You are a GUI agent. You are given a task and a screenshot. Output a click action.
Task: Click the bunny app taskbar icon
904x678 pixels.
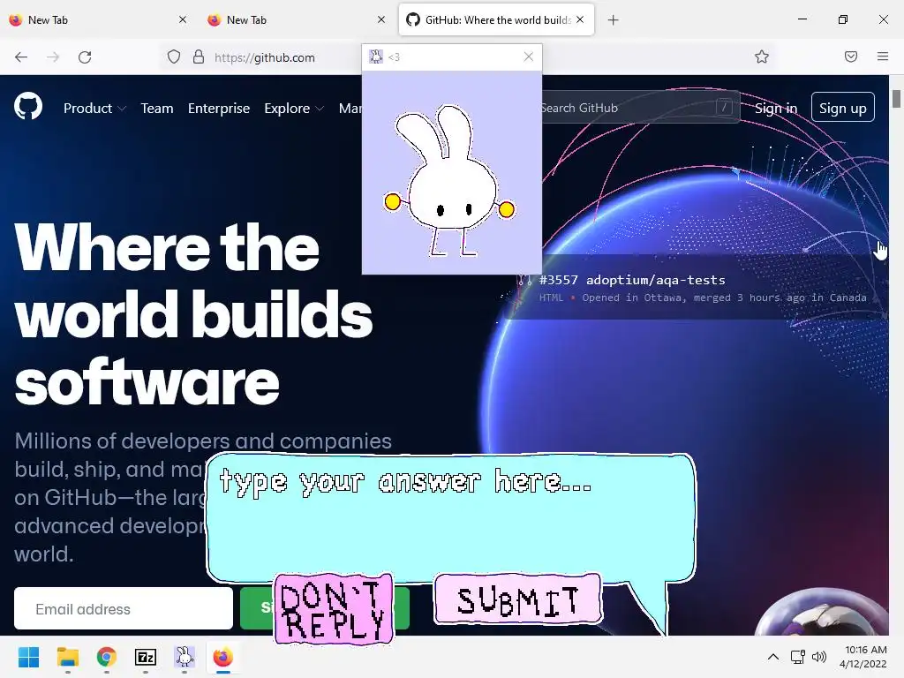pyautogui.click(x=185, y=657)
